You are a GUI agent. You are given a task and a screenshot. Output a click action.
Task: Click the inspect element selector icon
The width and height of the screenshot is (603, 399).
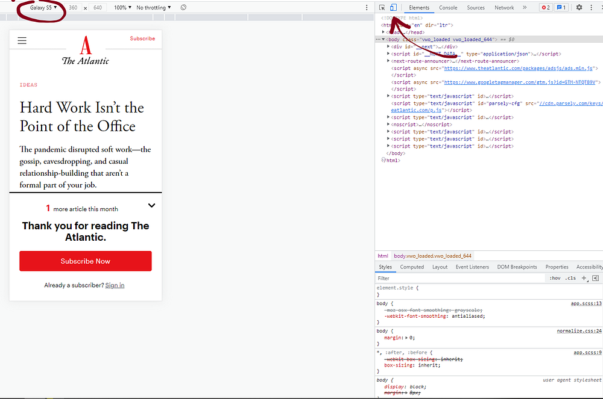[382, 8]
